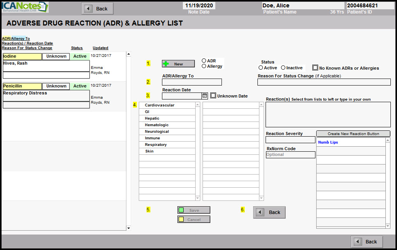This screenshot has height=250, width=397.
Task: Click the green Save button
Action: (x=194, y=210)
